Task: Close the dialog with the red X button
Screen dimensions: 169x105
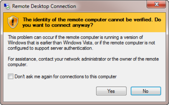Action: 156,4
